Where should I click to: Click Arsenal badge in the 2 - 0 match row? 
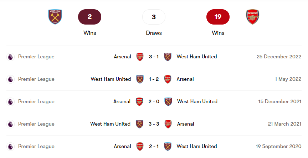click(140, 101)
